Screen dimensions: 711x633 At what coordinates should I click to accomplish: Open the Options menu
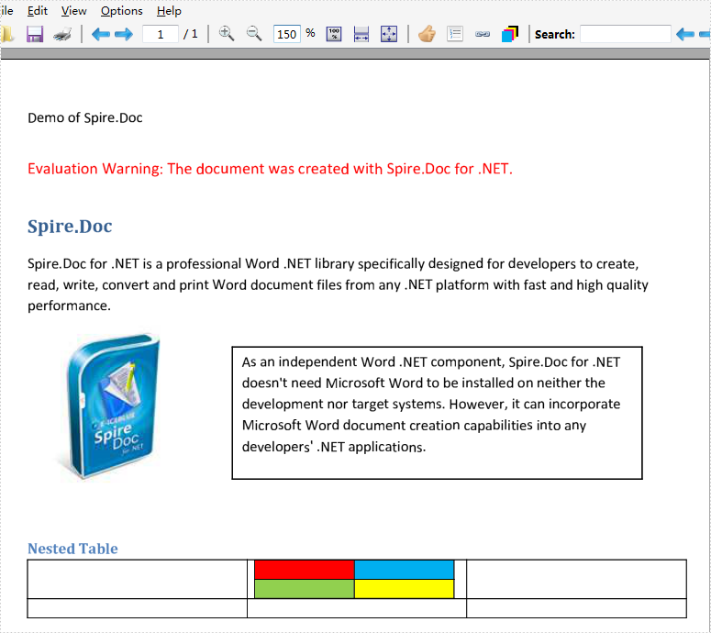tap(121, 11)
